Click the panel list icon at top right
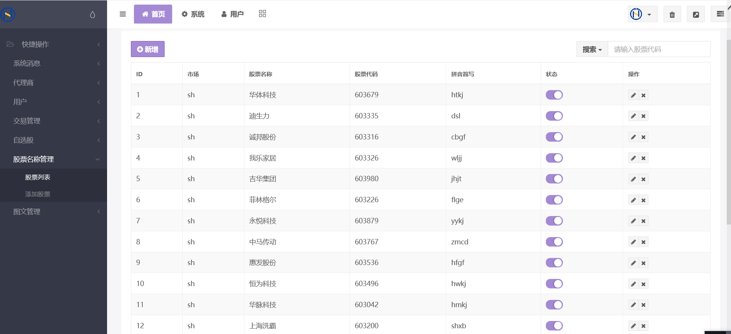 click(x=720, y=14)
